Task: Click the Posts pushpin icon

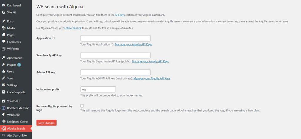Action: (x=4, y=21)
